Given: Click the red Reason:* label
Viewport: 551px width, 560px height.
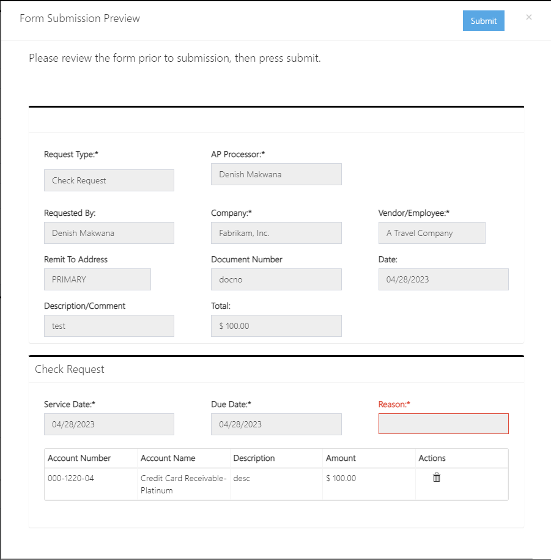Looking at the screenshot, I should [394, 404].
